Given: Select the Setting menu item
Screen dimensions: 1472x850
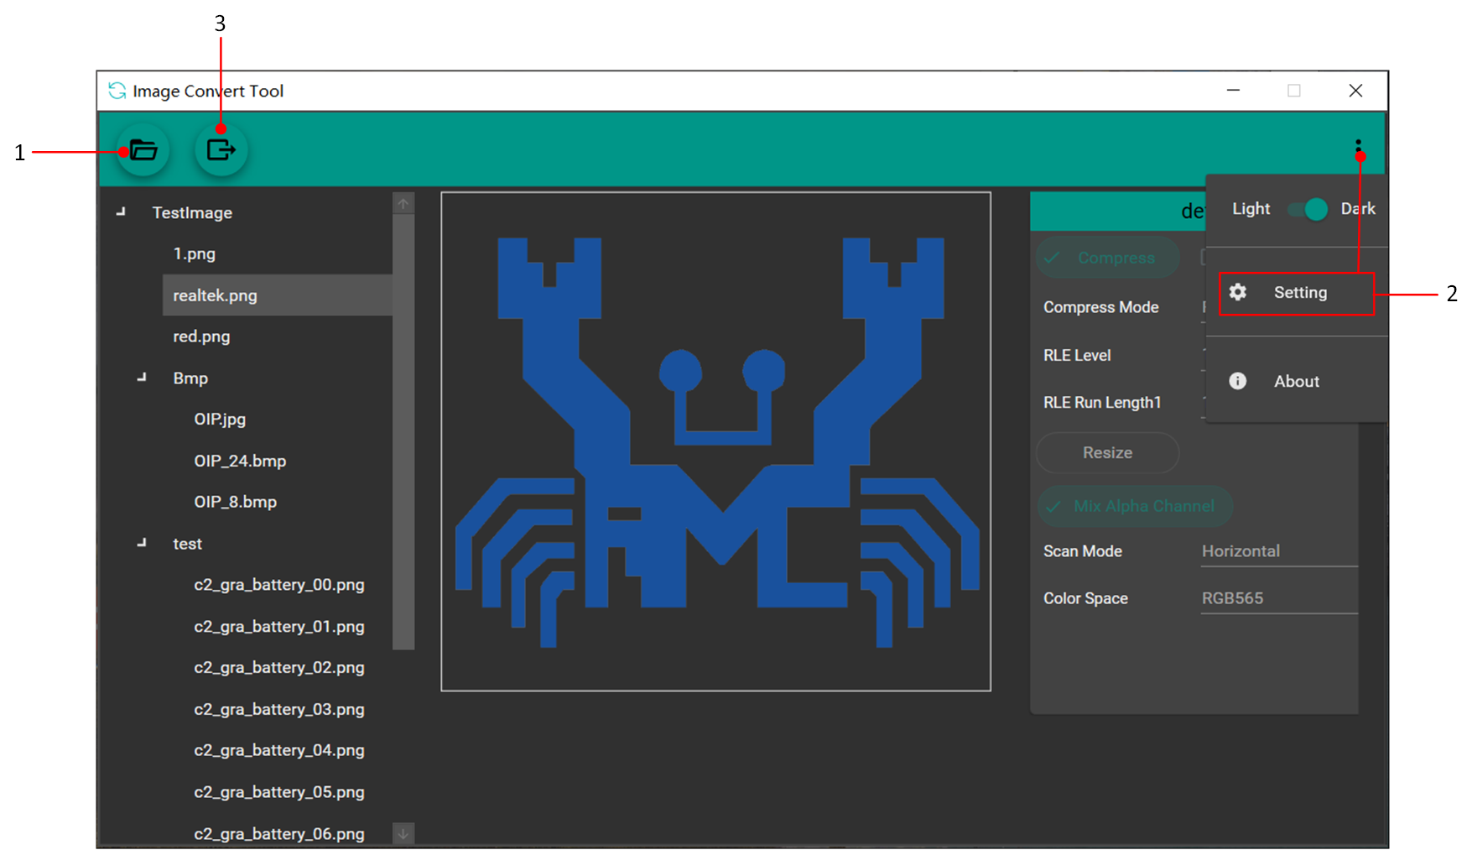Looking at the screenshot, I should pyautogui.click(x=1300, y=293).
